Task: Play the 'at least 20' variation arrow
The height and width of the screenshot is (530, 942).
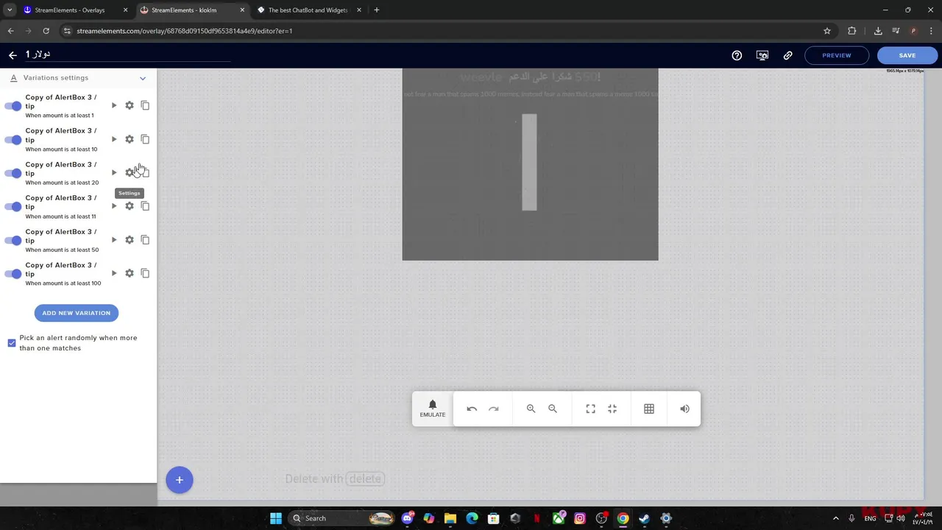Action: click(114, 172)
